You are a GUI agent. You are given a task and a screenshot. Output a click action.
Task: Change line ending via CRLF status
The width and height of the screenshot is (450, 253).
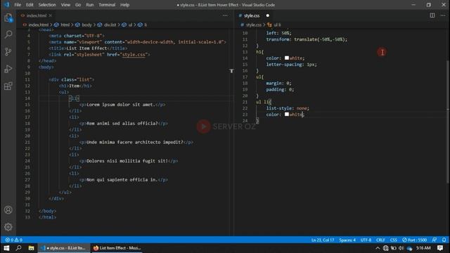pyautogui.click(x=380, y=240)
